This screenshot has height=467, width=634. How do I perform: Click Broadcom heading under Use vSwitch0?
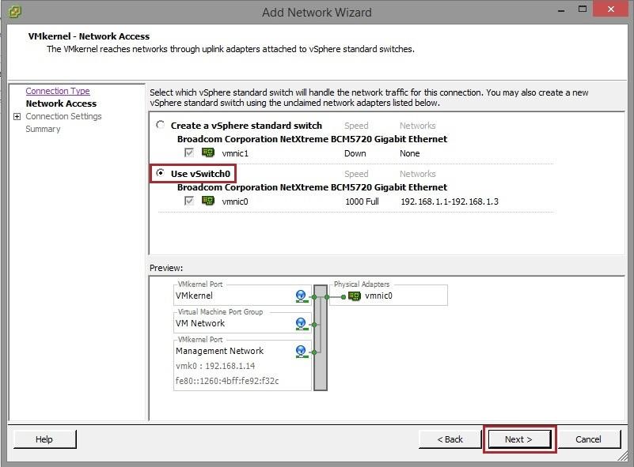[312, 187]
